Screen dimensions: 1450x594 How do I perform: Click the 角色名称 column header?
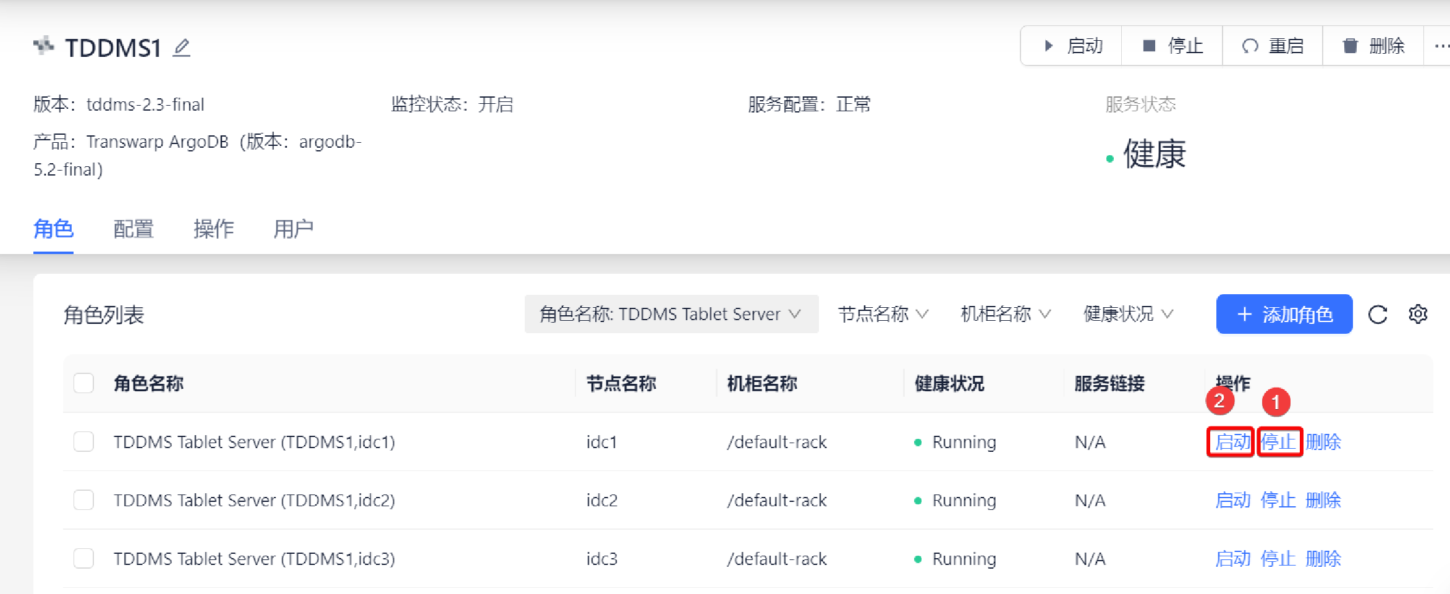(148, 383)
